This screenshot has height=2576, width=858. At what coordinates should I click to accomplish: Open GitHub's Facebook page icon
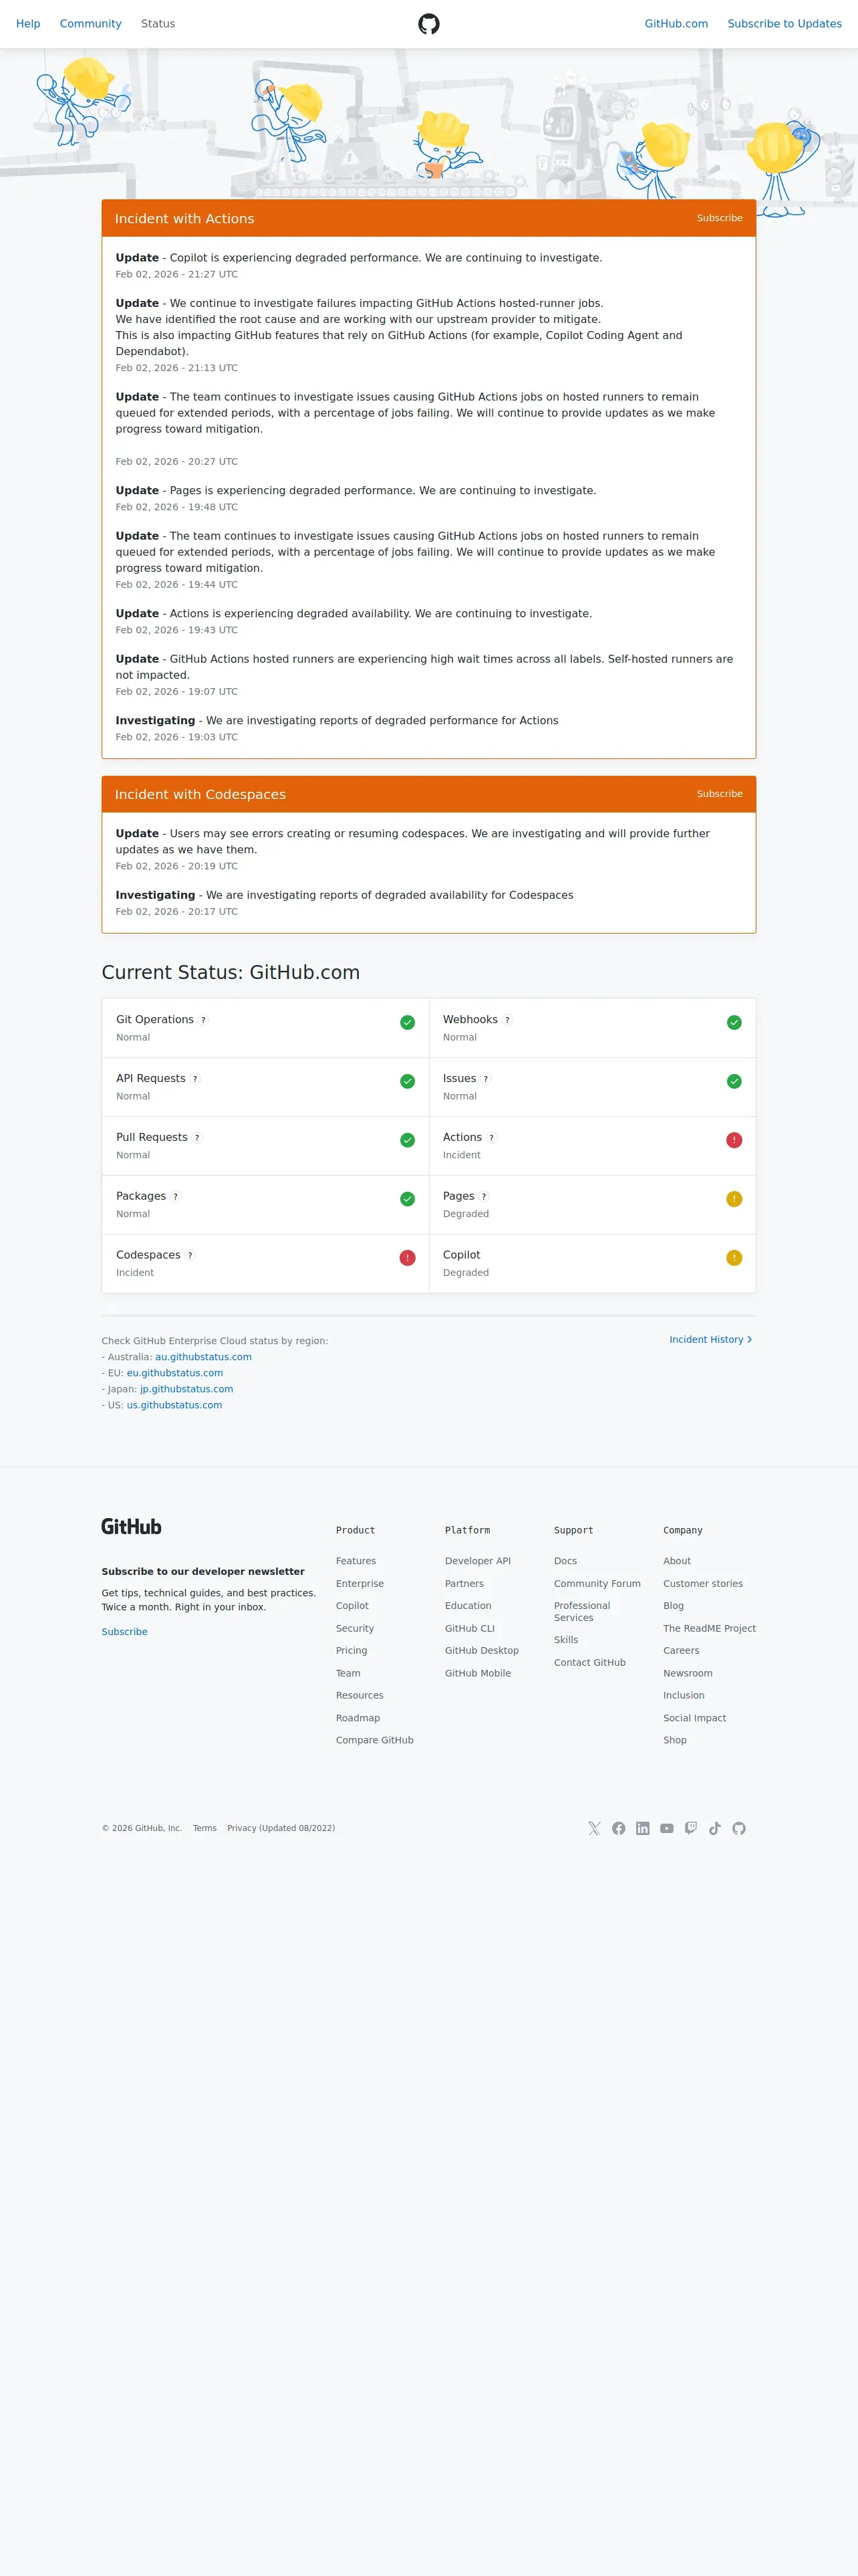click(x=618, y=1828)
